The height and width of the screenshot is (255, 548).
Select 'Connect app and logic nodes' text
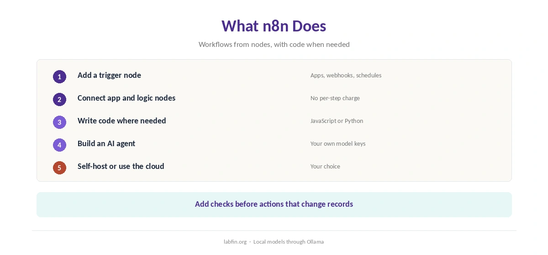click(x=126, y=98)
